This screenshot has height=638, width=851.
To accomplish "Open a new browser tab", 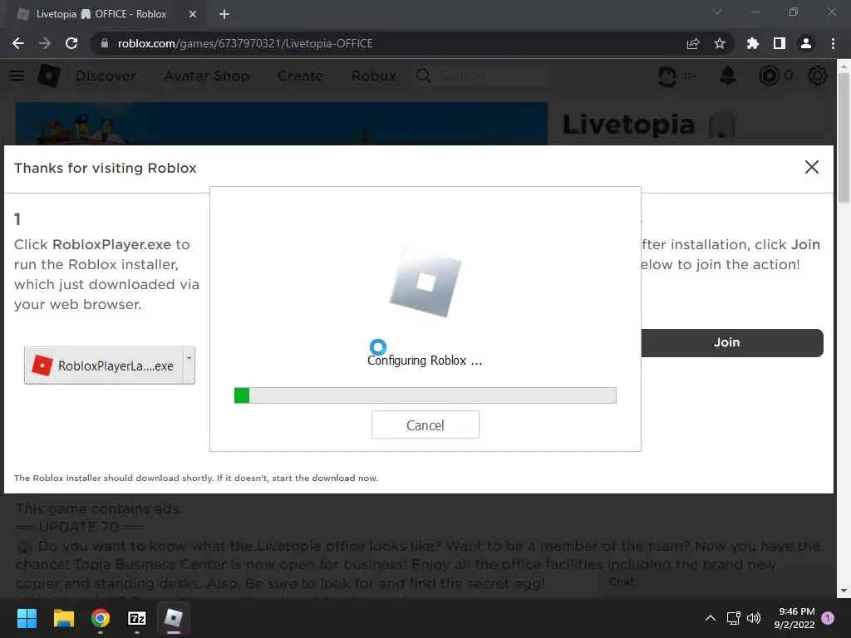I will point(224,14).
